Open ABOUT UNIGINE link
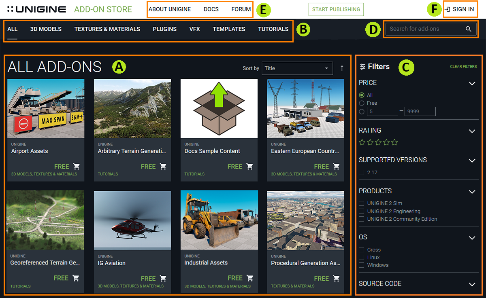The height and width of the screenshot is (298, 486). 170,9
